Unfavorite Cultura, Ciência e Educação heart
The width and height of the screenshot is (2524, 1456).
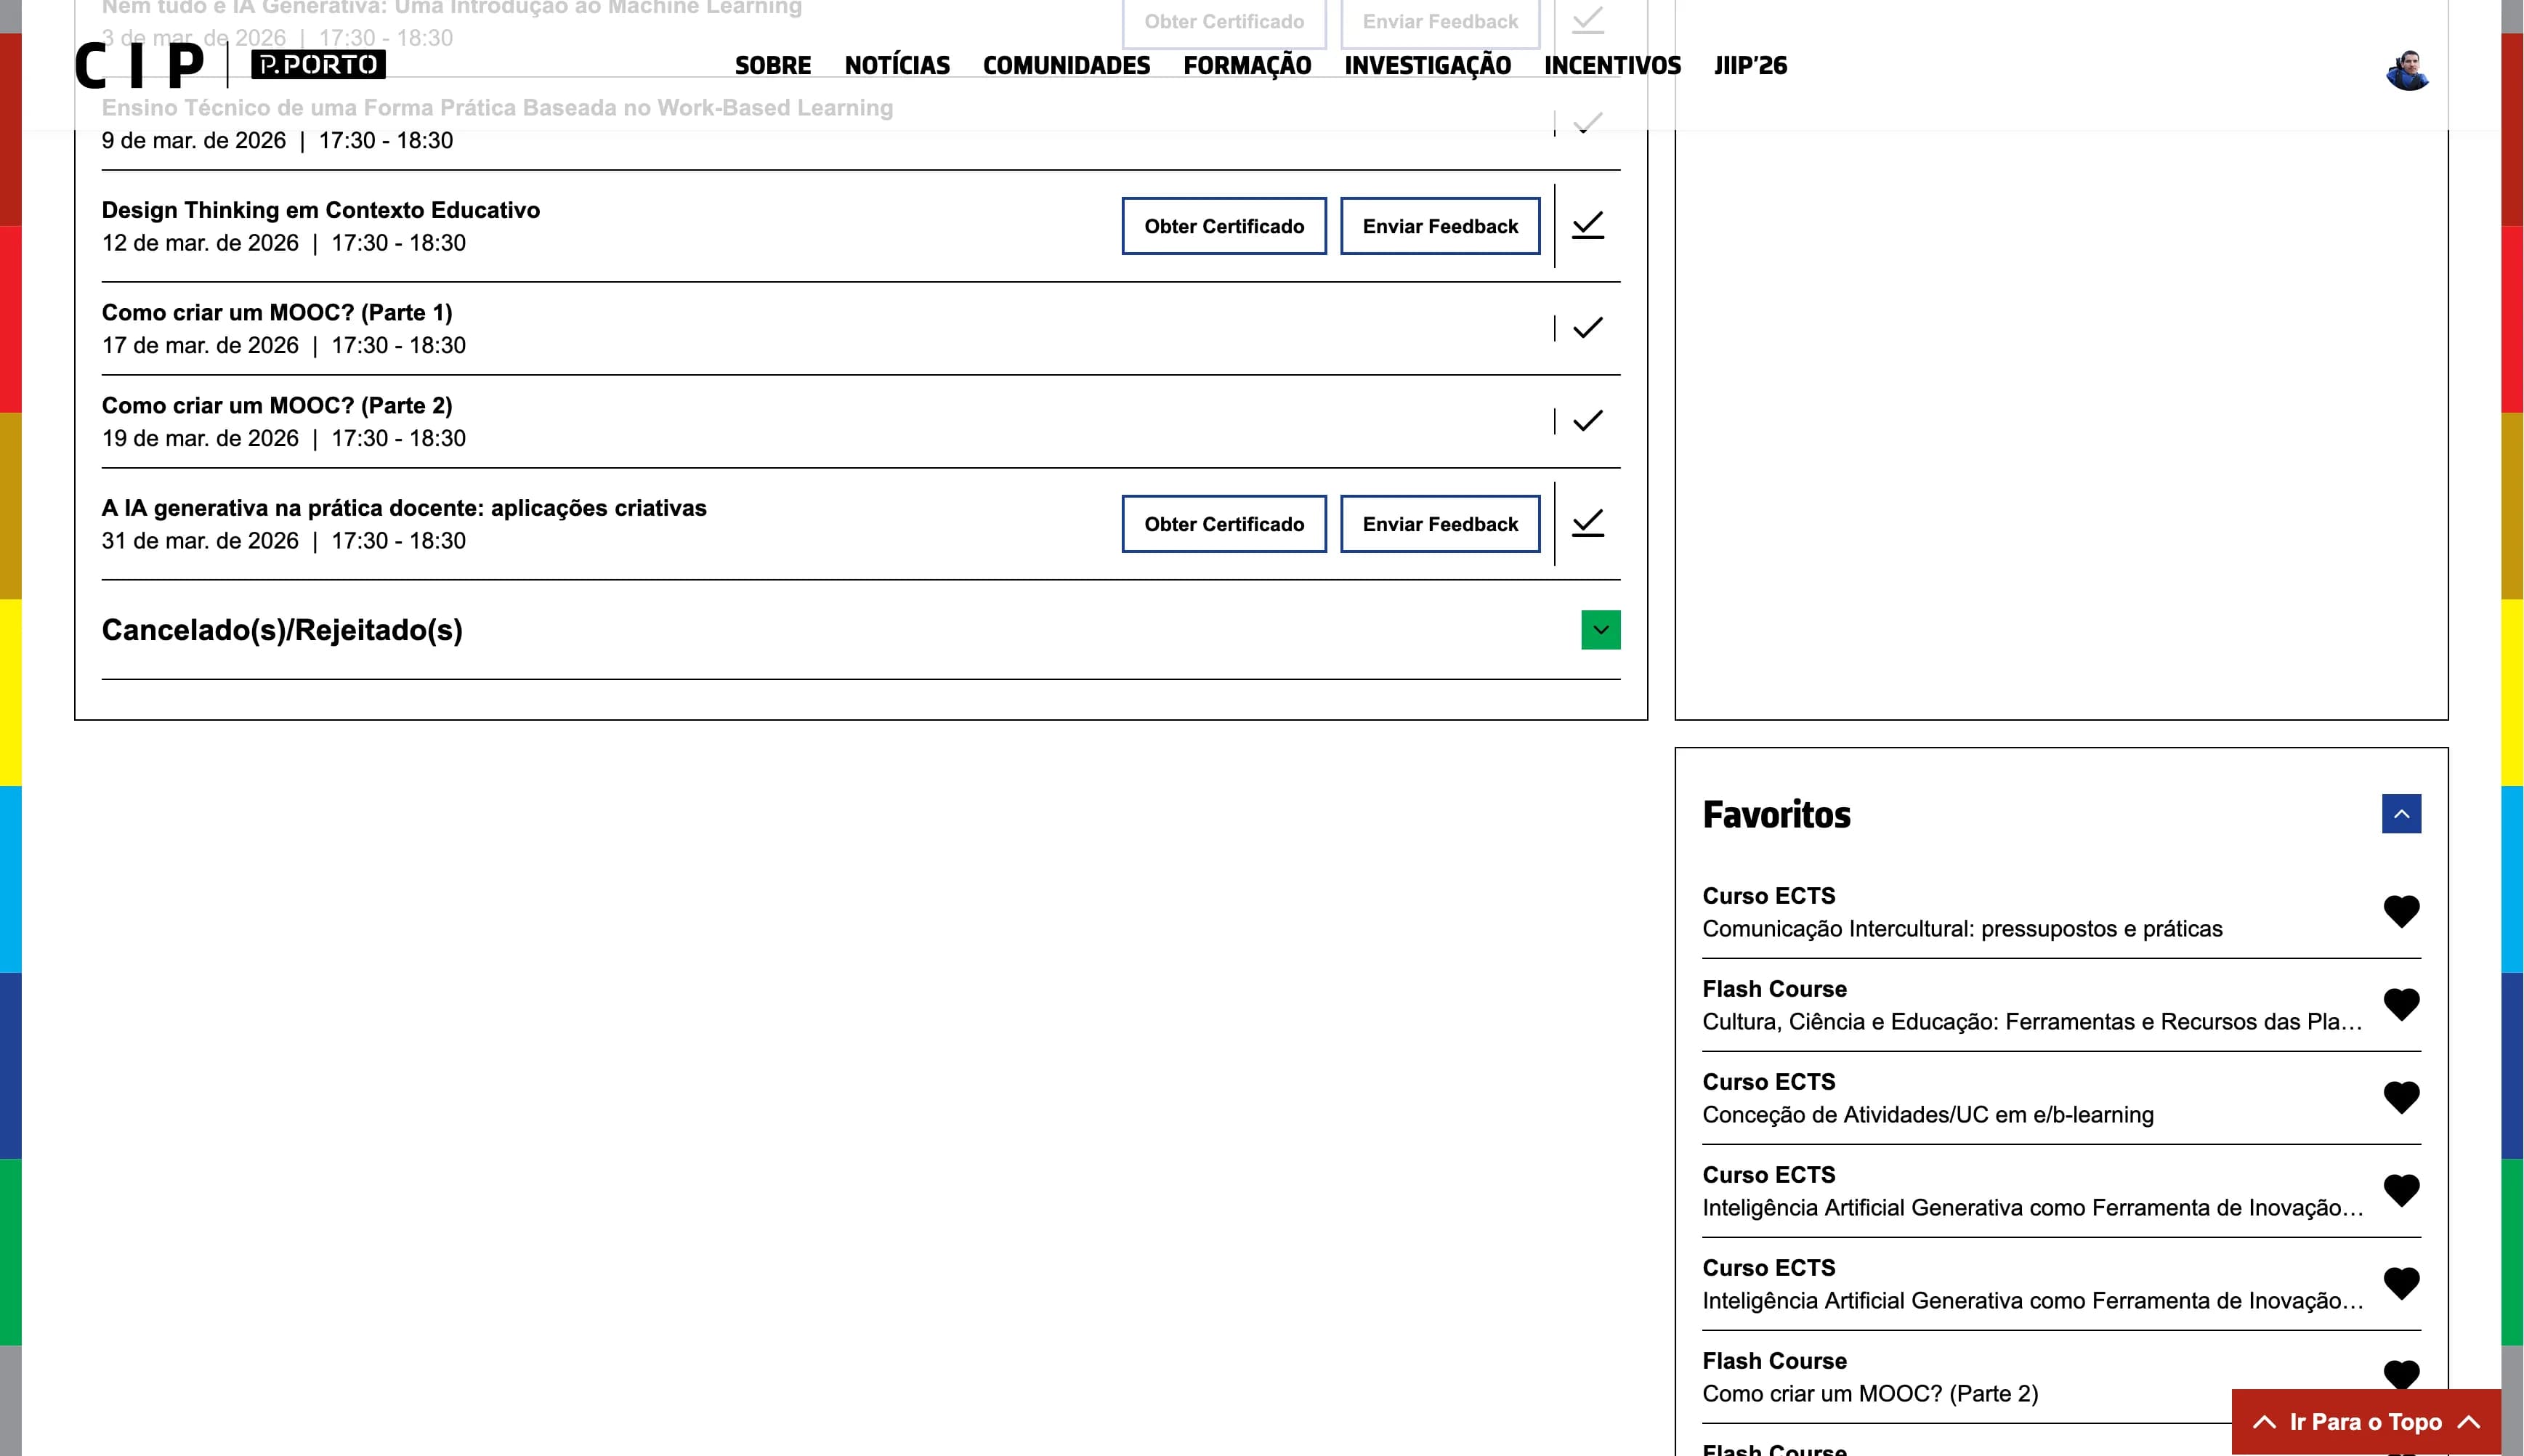click(2401, 1004)
